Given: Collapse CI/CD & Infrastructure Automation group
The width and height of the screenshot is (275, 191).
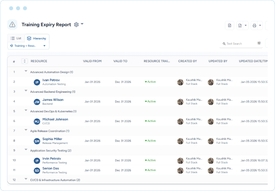Looking at the screenshot, I should click(26, 179).
